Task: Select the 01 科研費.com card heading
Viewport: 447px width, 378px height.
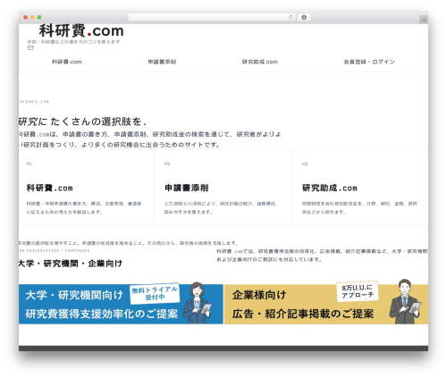Action: click(x=50, y=188)
